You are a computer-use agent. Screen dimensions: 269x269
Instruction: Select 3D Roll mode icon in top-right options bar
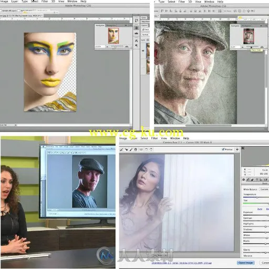click(240, 11)
